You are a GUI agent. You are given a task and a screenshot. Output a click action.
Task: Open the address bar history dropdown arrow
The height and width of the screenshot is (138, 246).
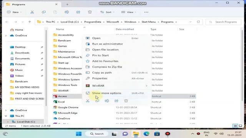pyautogui.click(x=190, y=22)
